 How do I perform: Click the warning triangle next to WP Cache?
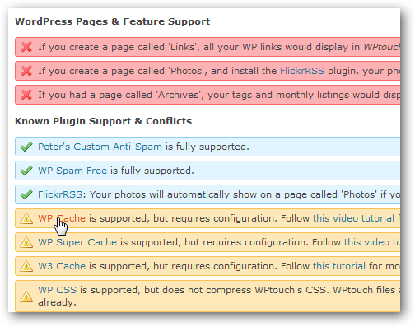(x=26, y=218)
